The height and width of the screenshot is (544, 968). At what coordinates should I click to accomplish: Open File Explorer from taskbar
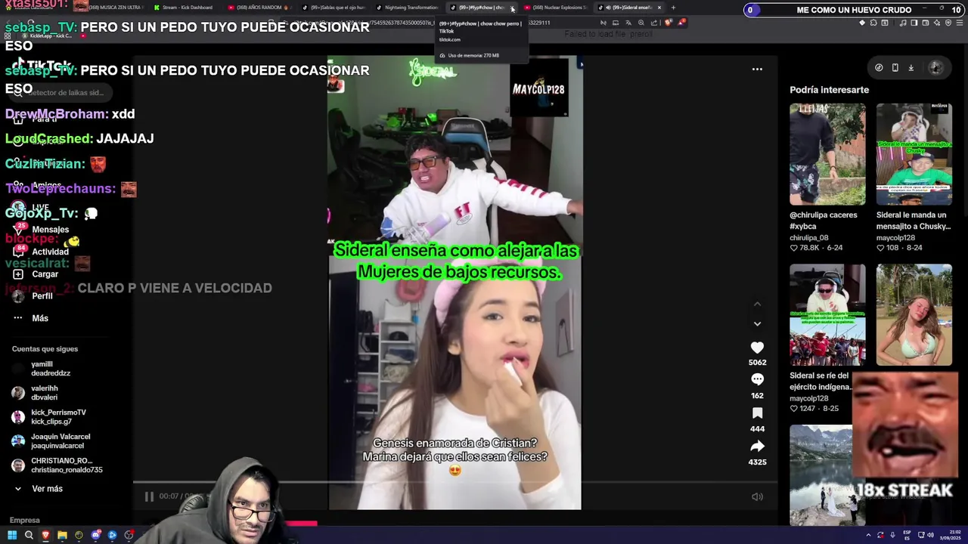(62, 535)
